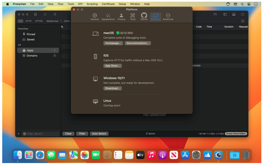Open Finder from the dock

pyautogui.click(x=18, y=155)
